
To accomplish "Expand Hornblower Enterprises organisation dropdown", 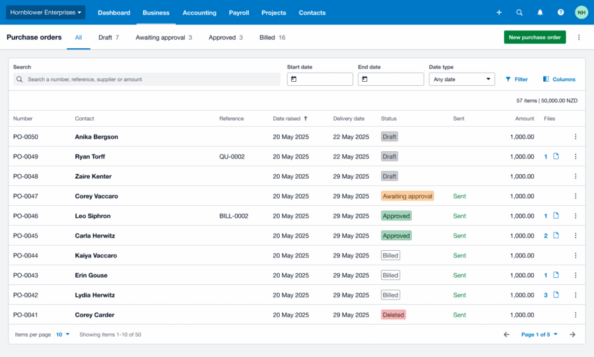I will pos(46,13).
